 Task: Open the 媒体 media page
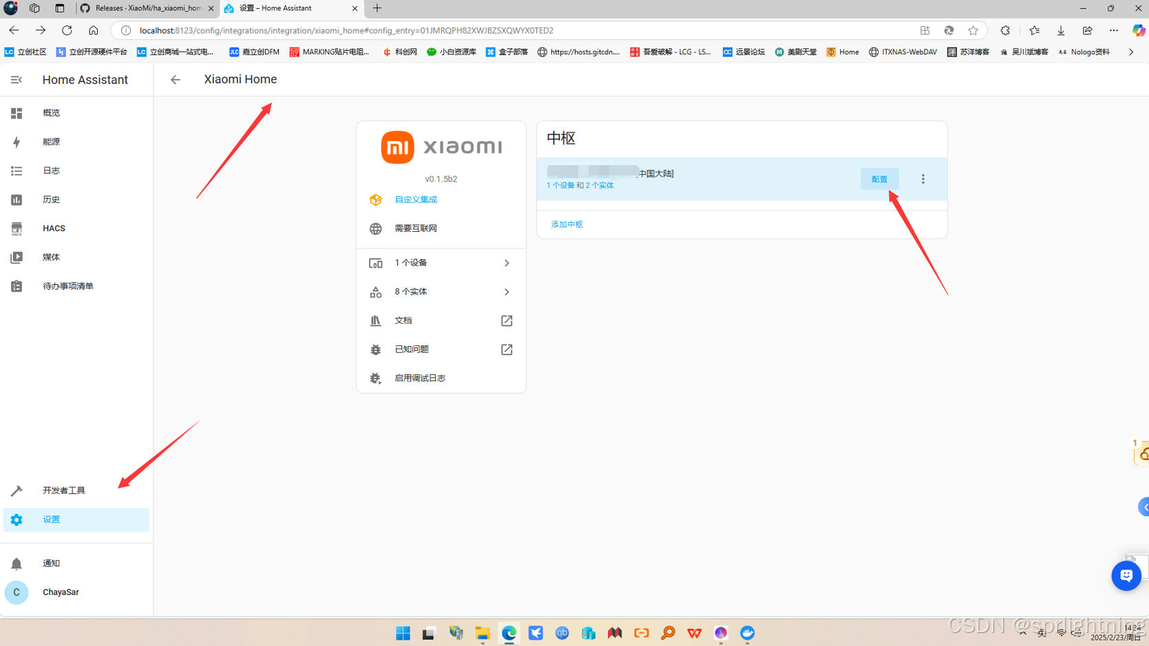point(76,257)
